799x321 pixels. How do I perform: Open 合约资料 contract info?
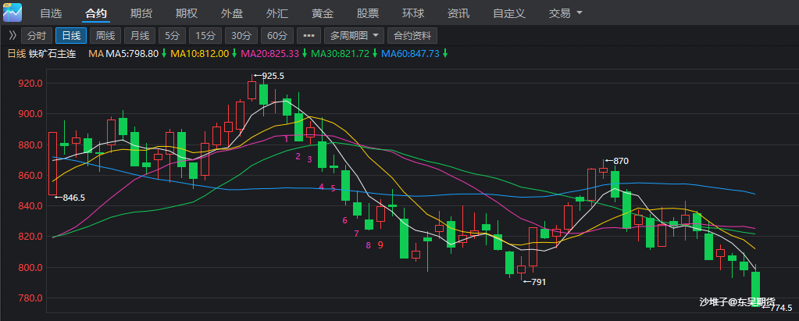tap(412, 36)
